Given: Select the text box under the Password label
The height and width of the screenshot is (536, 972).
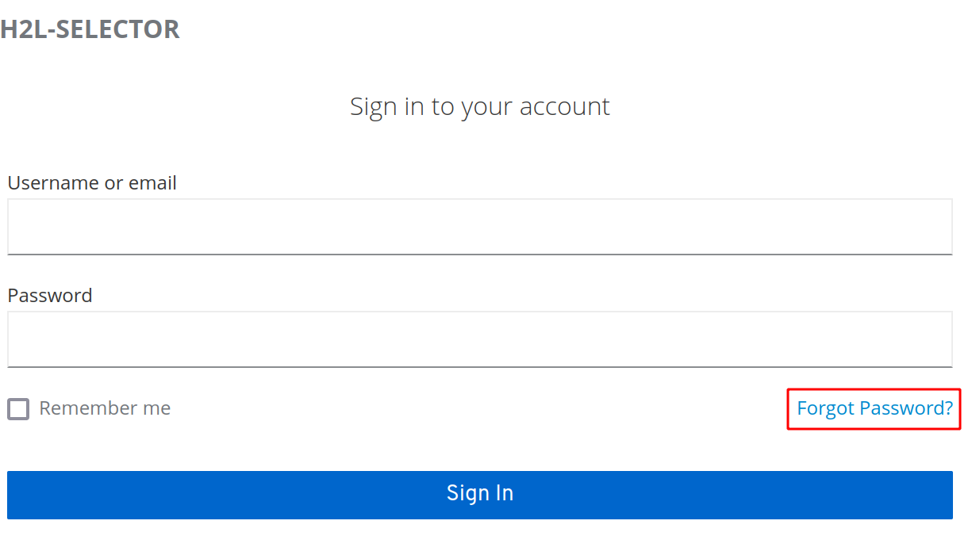Looking at the screenshot, I should 479,339.
